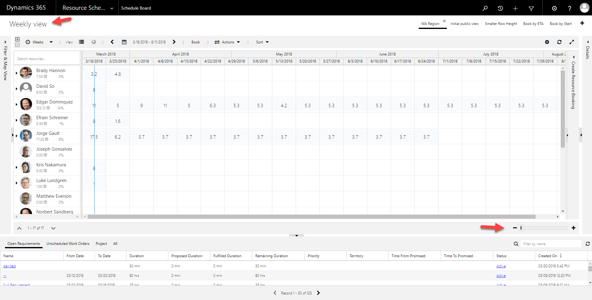Open the filter funnel icon
The image size is (592, 300).
coord(531,8)
